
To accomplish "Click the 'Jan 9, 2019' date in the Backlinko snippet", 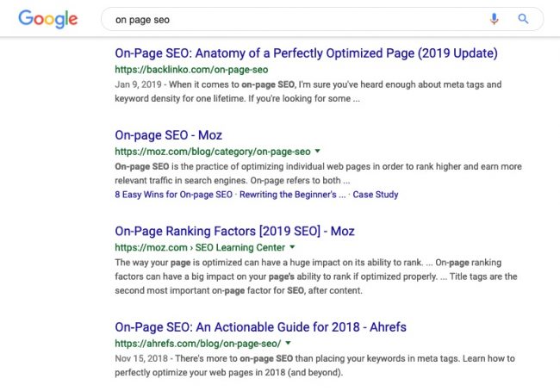I will tap(138, 84).
